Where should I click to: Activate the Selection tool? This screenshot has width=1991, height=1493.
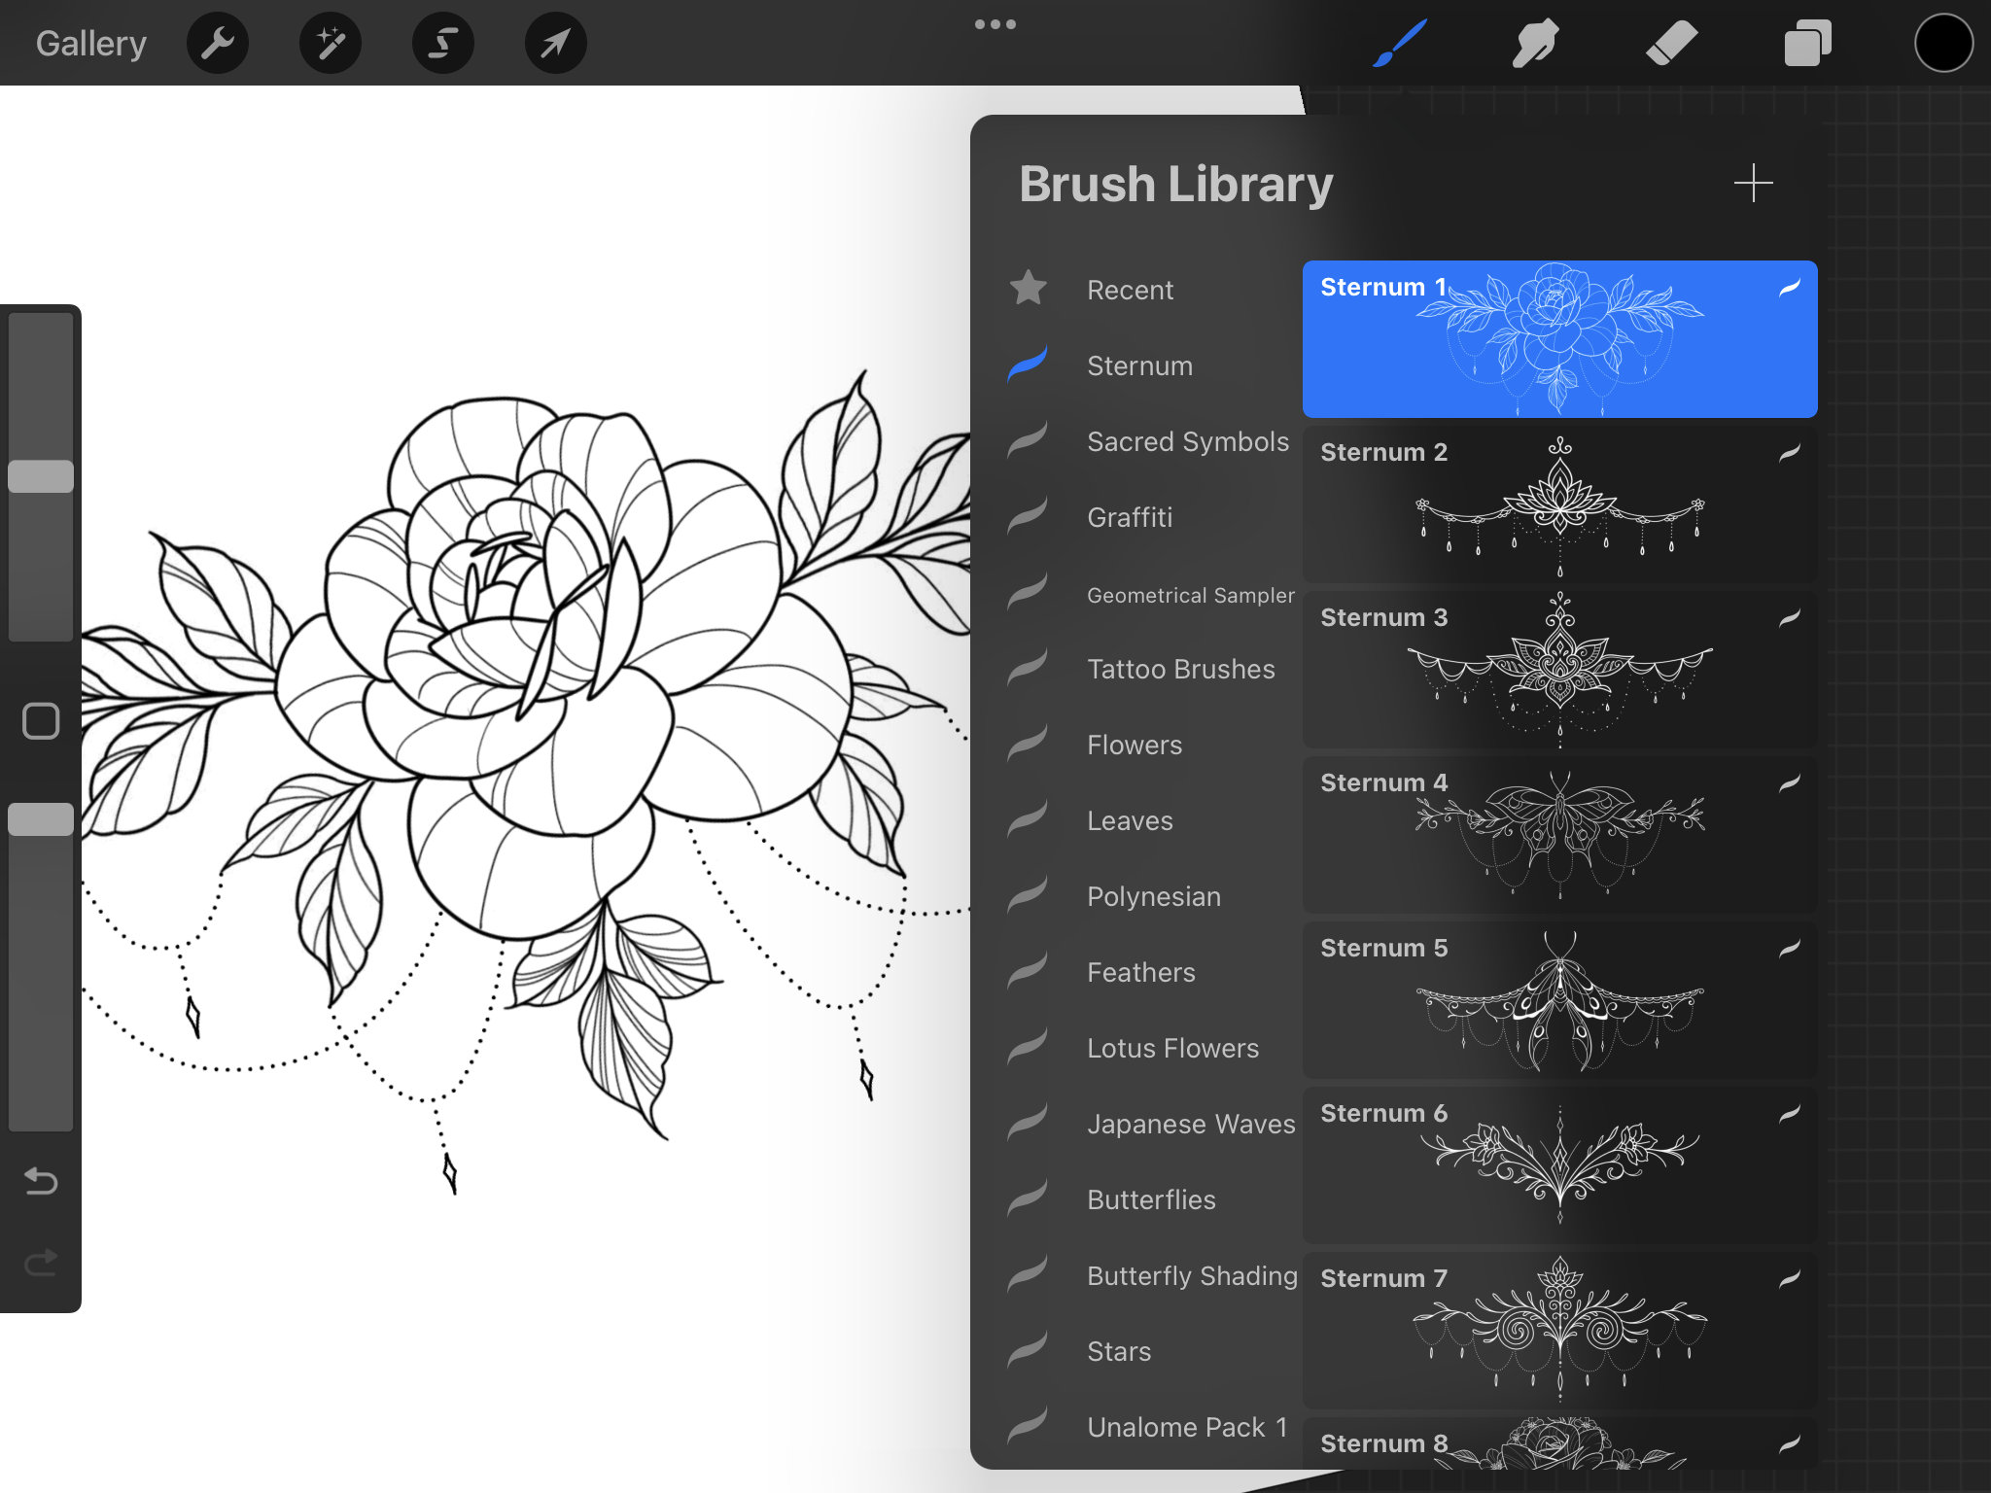[x=443, y=43]
